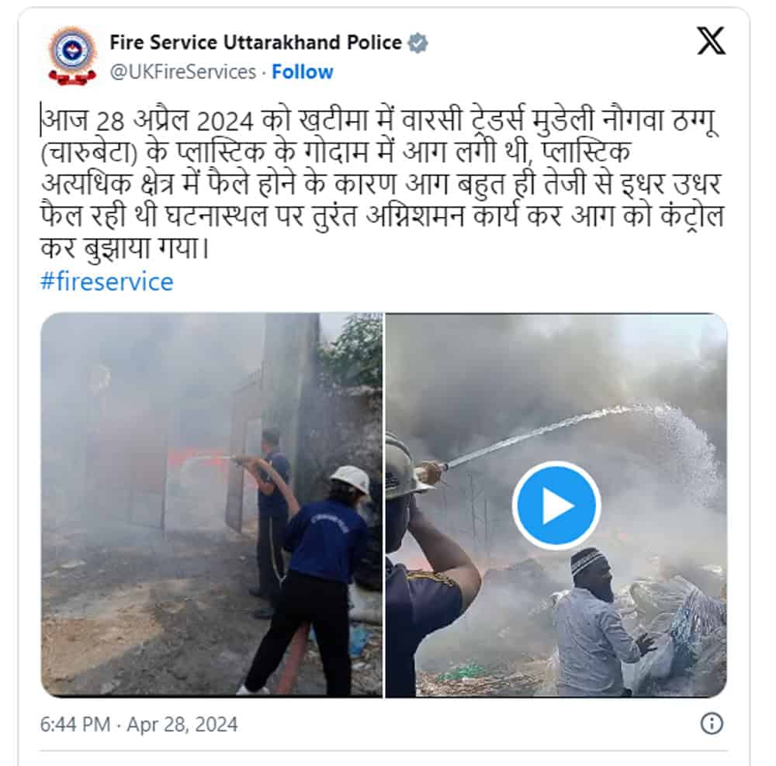This screenshot has height=766, width=776.
Task: Open the Fire Service Uttarakhand Police name
Action: tap(255, 43)
